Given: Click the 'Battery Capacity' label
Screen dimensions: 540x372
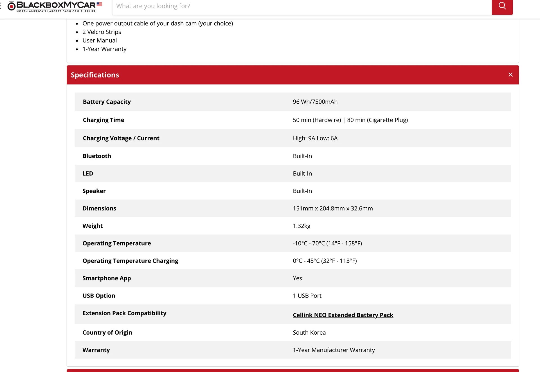Looking at the screenshot, I should (107, 102).
